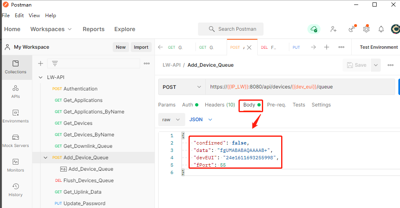Switch to the Tests tab

coord(299,105)
